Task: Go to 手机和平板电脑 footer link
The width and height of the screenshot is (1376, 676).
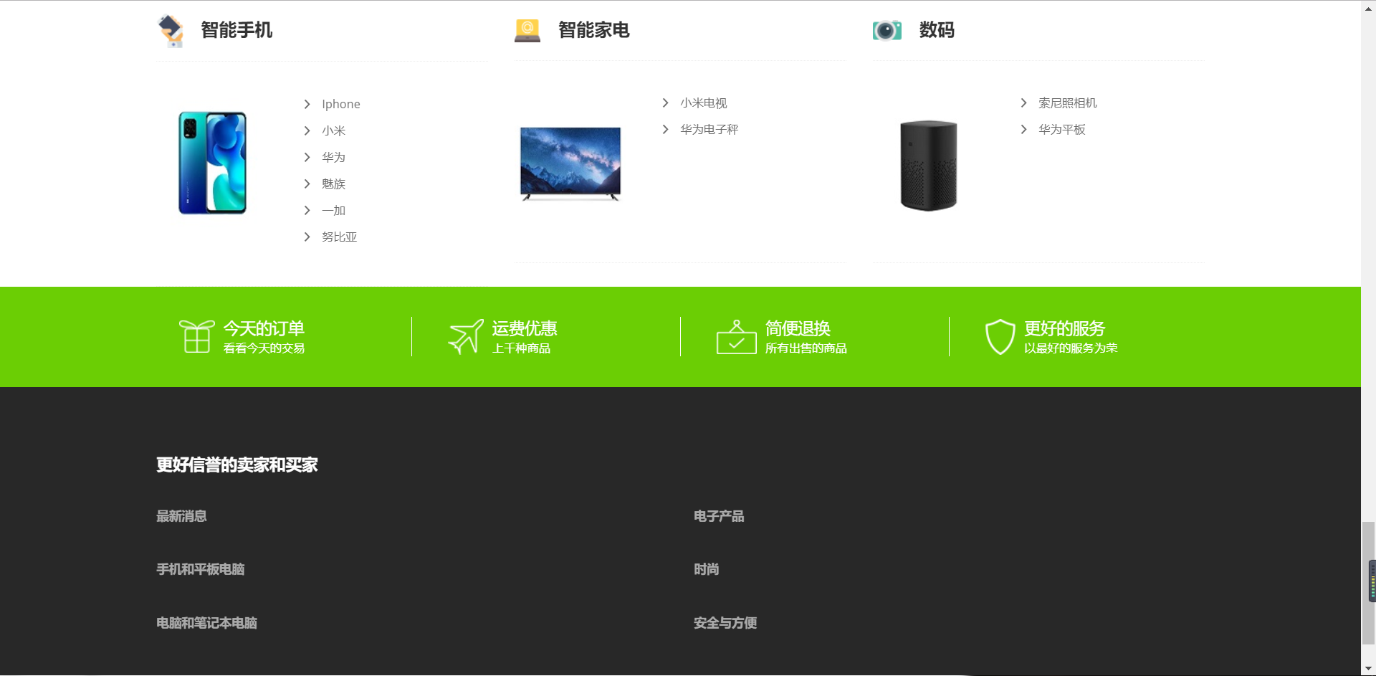Action: 200,568
